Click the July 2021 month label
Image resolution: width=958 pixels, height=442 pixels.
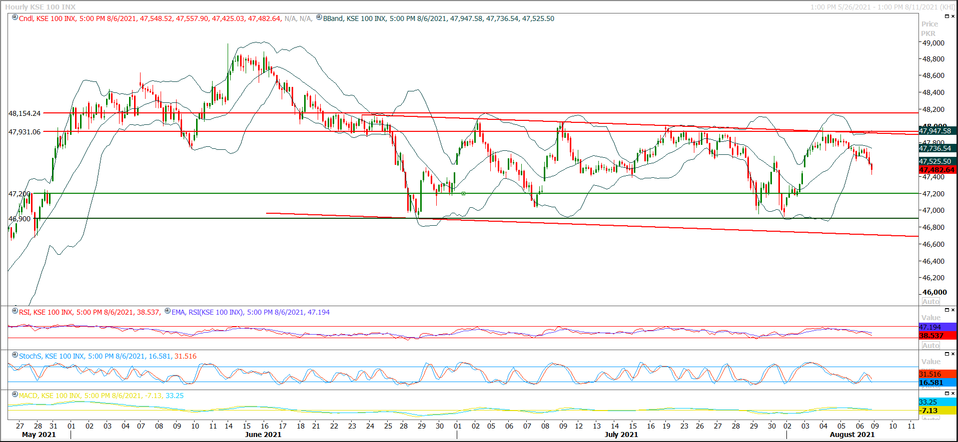621,435
